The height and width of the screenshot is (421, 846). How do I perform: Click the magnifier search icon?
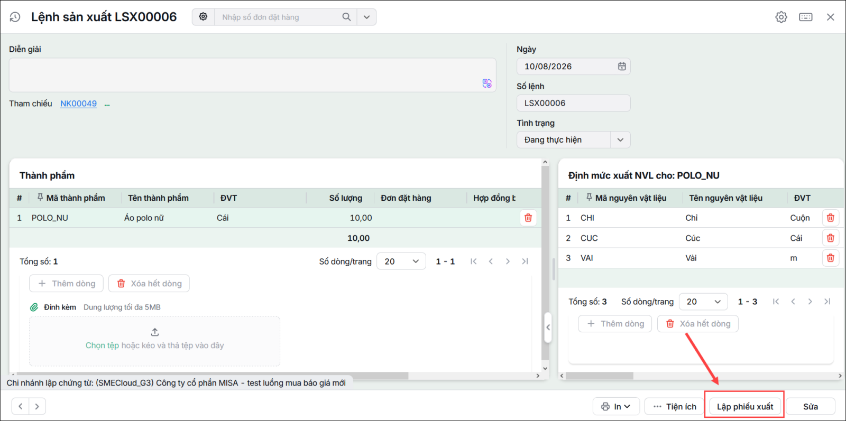(x=346, y=17)
